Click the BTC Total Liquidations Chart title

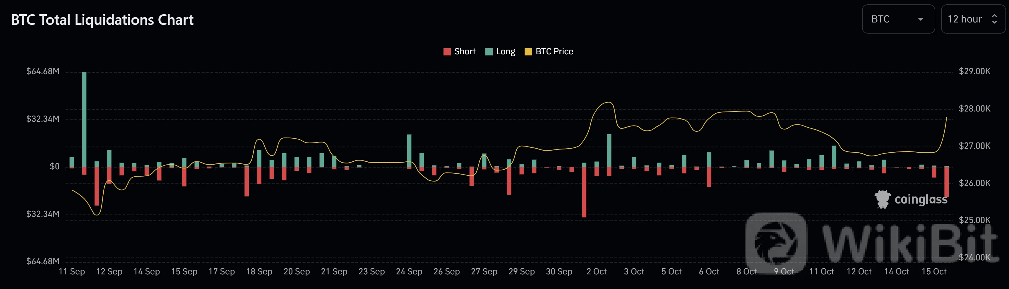point(102,20)
